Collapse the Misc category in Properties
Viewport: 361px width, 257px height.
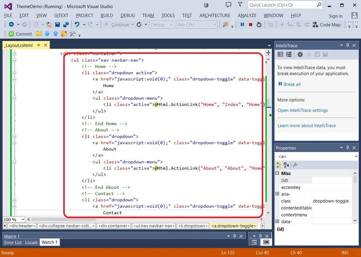pyautogui.click(x=278, y=173)
